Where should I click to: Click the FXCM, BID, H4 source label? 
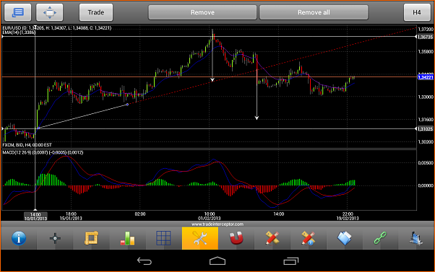pyautogui.click(x=27, y=144)
